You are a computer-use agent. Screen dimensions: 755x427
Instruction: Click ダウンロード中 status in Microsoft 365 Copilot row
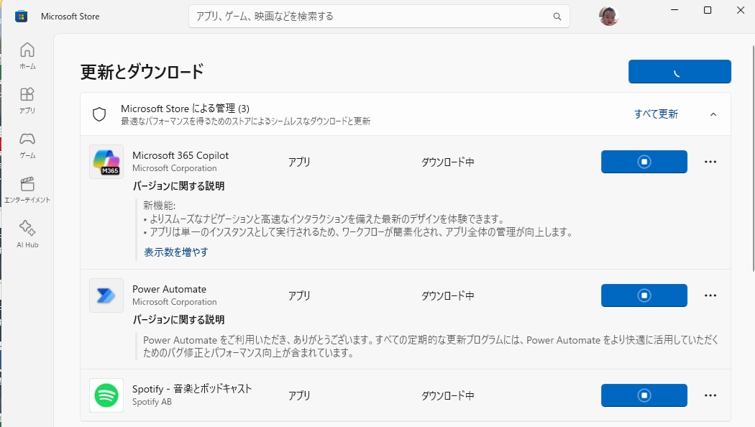[448, 162]
